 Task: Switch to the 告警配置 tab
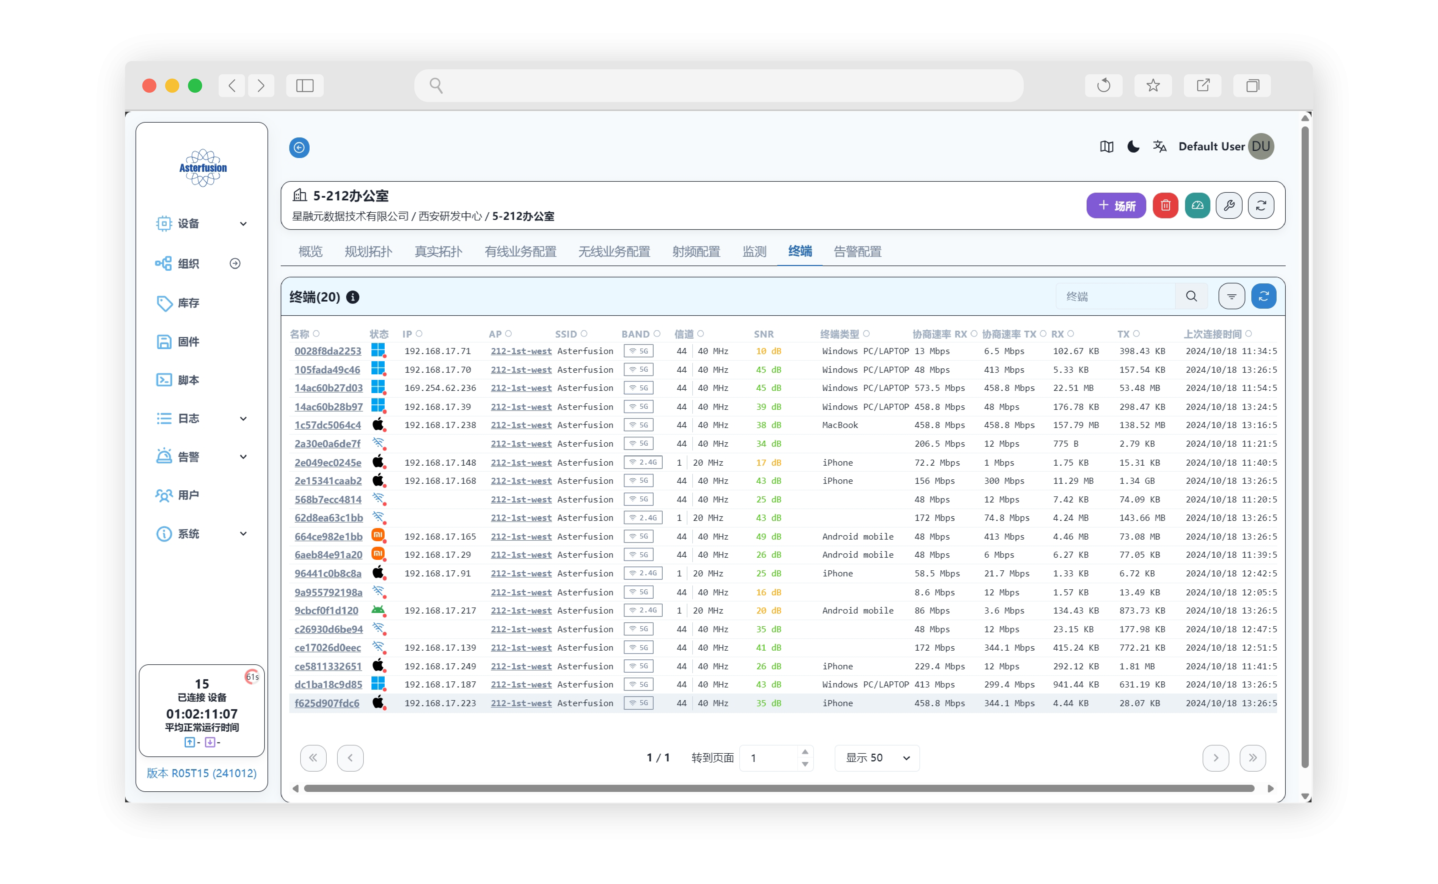point(857,252)
